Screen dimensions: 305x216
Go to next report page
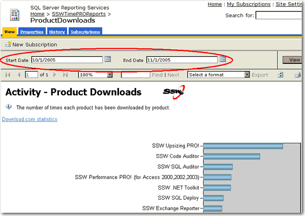click(x=55, y=75)
